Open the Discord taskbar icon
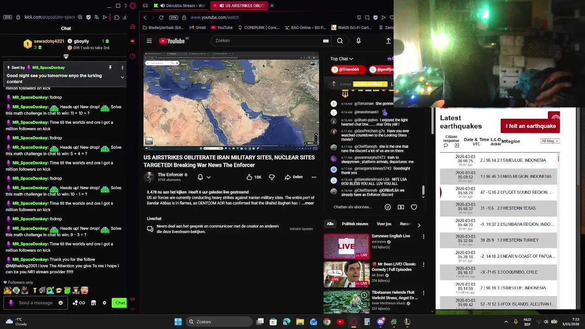Image resolution: width=585 pixels, height=329 pixels. pyautogui.click(x=380, y=322)
